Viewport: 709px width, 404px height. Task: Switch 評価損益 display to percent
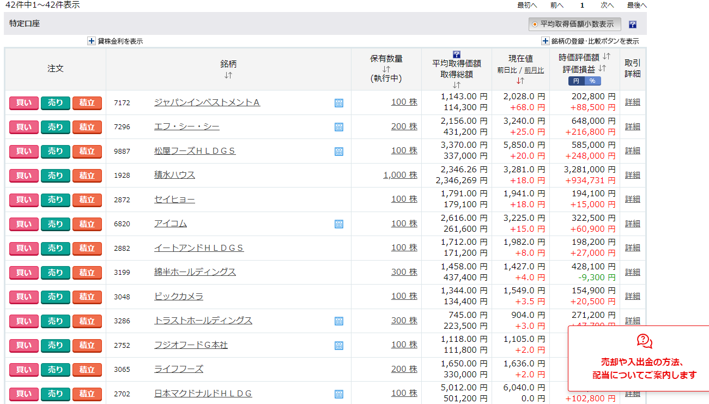click(x=592, y=81)
